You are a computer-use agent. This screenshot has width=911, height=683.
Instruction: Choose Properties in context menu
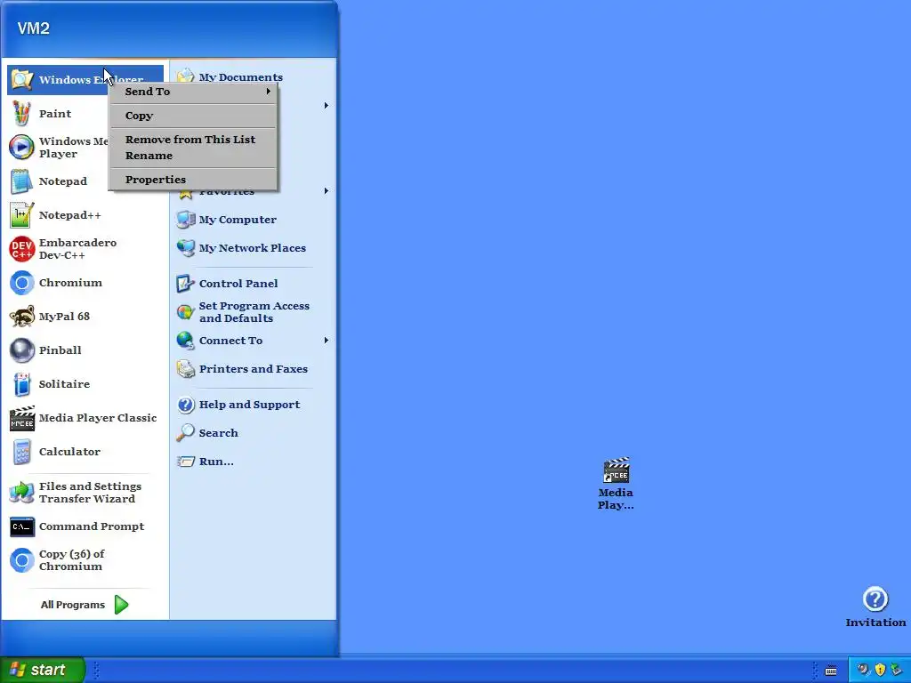pyautogui.click(x=193, y=180)
